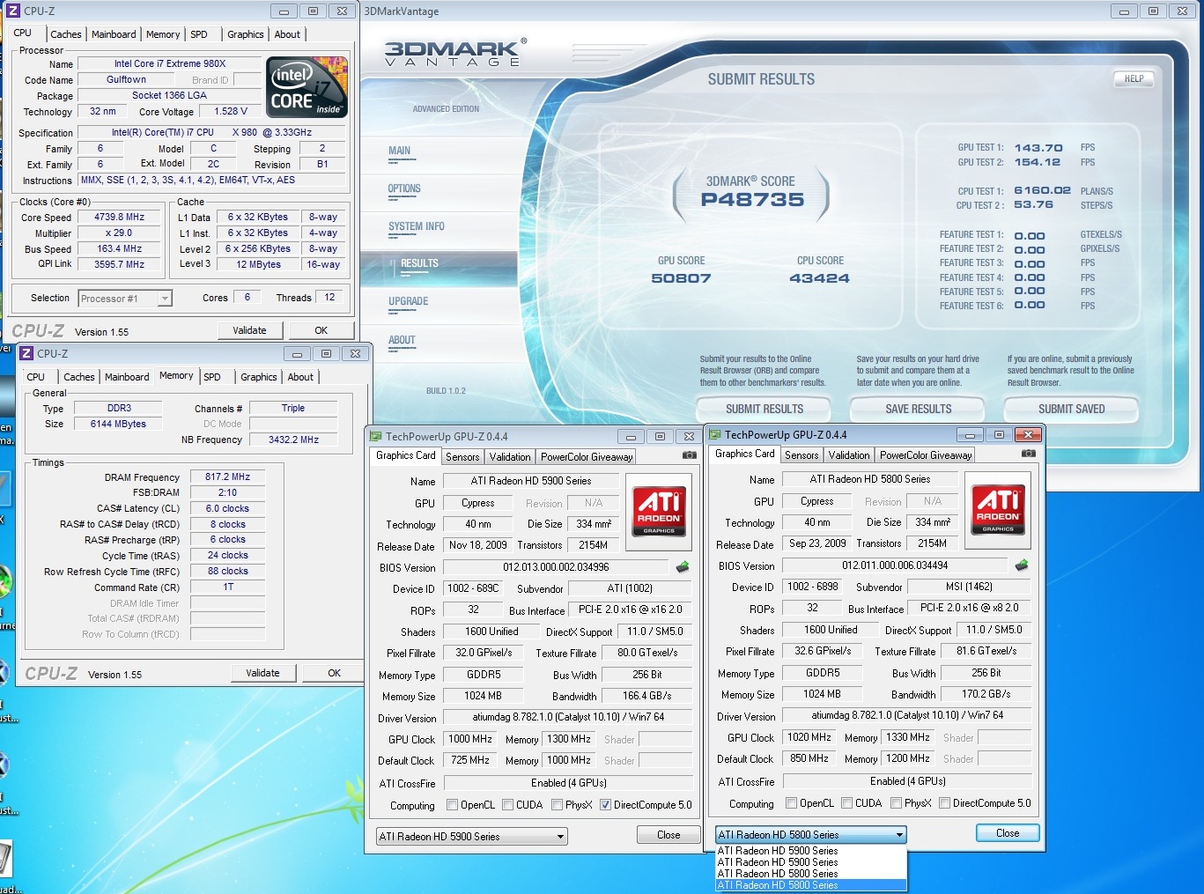This screenshot has width=1204, height=894.
Task: Click the 3DMark Vantage logo
Action: point(455,53)
